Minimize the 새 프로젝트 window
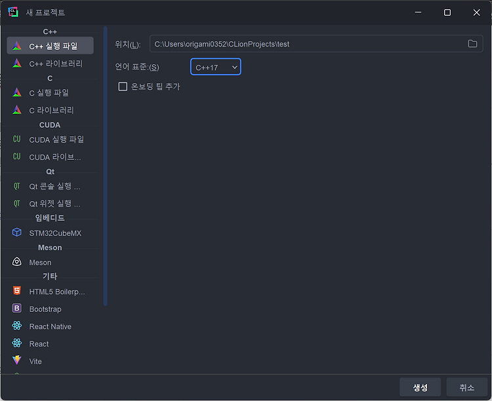 tap(418, 12)
